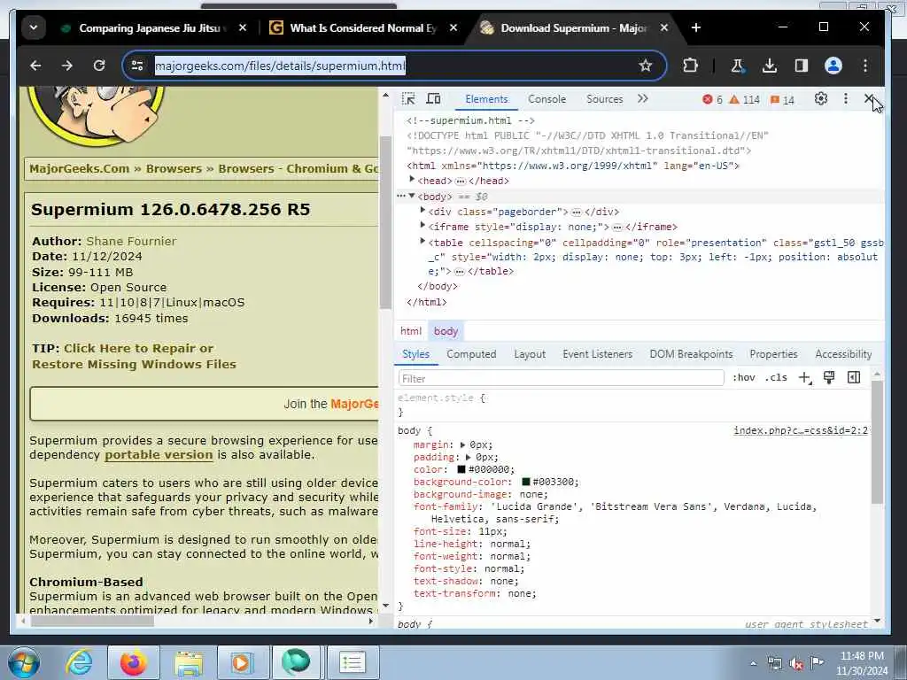Viewport: 907px width, 680px height.
Task: Open the 6 errors indicator
Action: [x=712, y=99]
